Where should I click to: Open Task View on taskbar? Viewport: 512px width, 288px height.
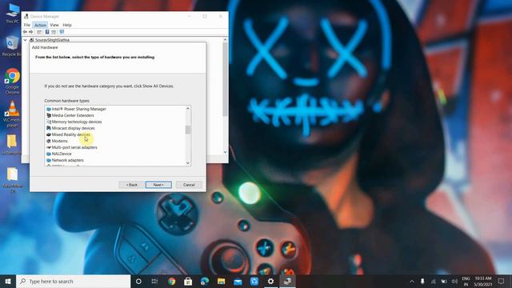coord(154,281)
